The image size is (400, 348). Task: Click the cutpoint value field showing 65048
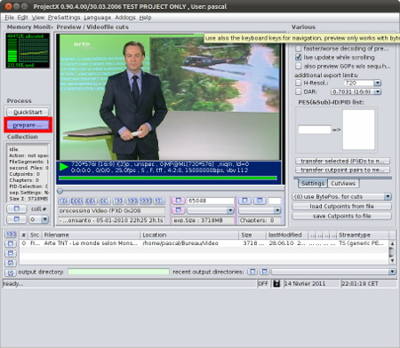(211, 201)
